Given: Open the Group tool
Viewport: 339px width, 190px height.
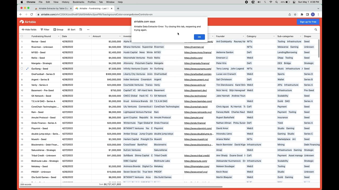Looking at the screenshot, I should (x=58, y=30).
